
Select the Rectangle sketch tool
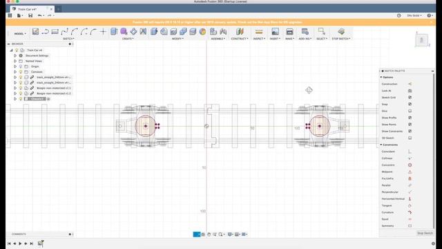(55, 32)
